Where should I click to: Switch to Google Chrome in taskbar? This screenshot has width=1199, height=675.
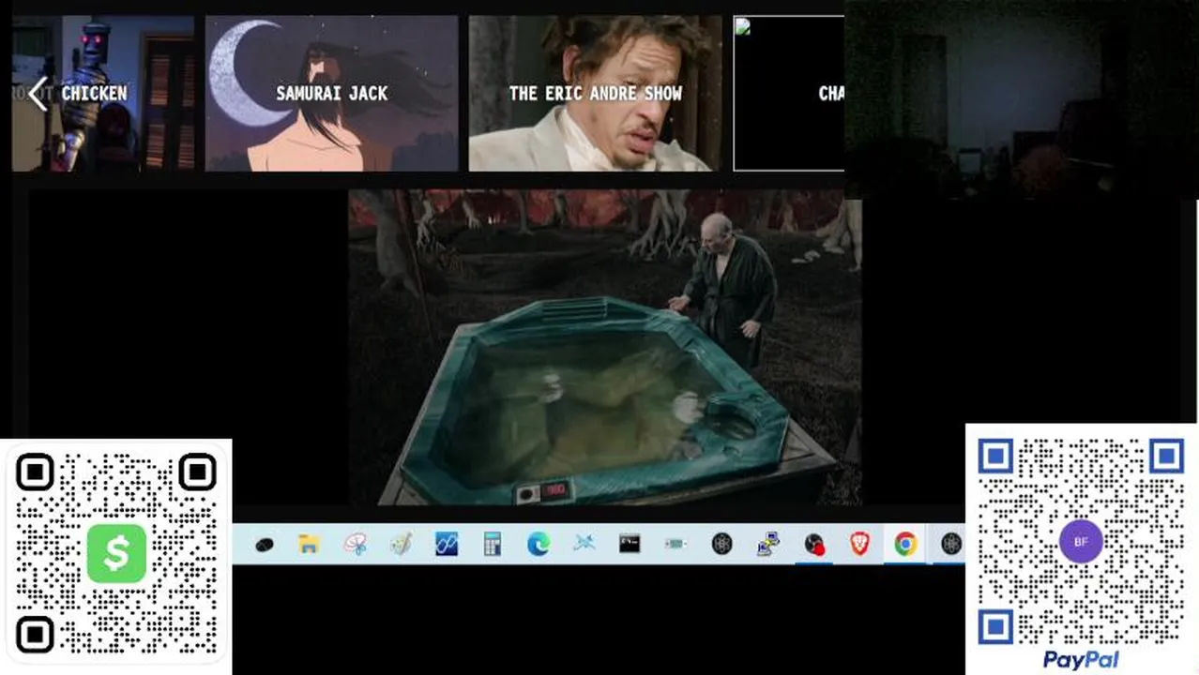pyautogui.click(x=905, y=544)
